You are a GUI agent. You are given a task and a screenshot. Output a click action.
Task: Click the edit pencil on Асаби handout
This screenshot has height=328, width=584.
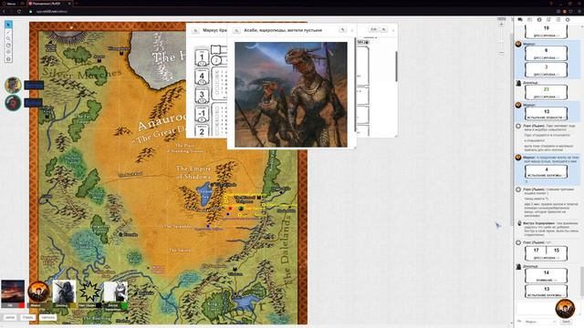pyautogui.click(x=342, y=30)
